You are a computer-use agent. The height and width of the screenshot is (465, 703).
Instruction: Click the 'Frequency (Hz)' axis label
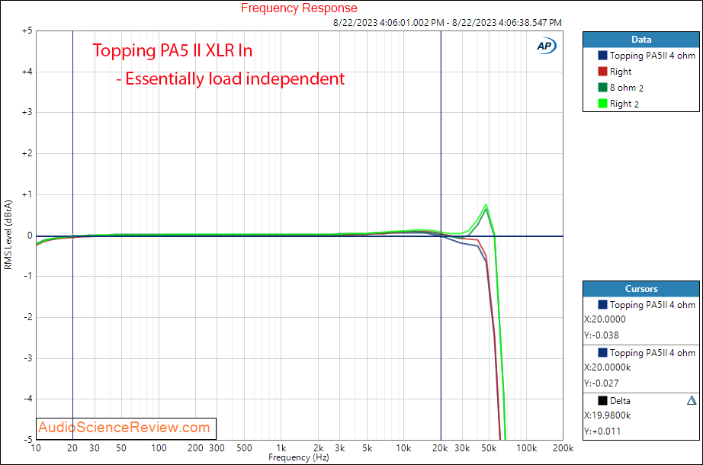(x=299, y=457)
